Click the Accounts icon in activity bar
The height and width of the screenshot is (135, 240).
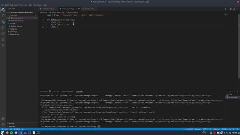[x=3, y=119]
